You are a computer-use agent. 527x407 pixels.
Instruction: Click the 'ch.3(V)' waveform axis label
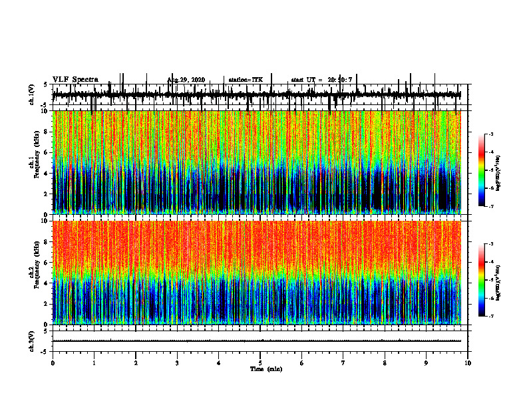[x=31, y=341]
